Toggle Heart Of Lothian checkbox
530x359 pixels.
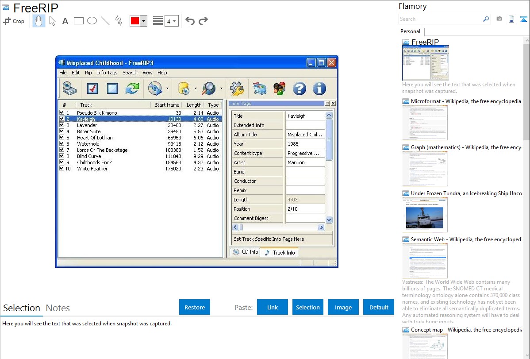(x=62, y=137)
